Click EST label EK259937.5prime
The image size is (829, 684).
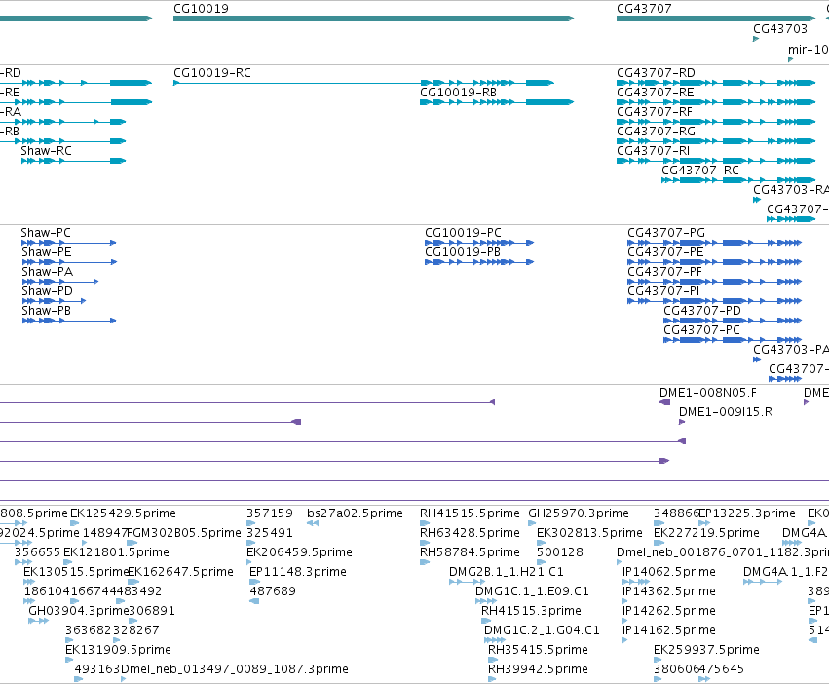(706, 650)
